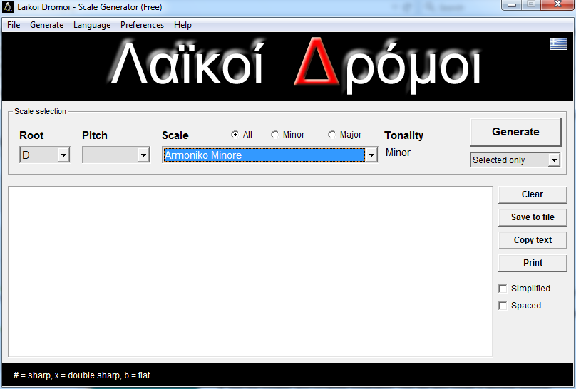Viewport: 576px width, 389px height.
Task: Open the Language menu
Action: coord(92,25)
